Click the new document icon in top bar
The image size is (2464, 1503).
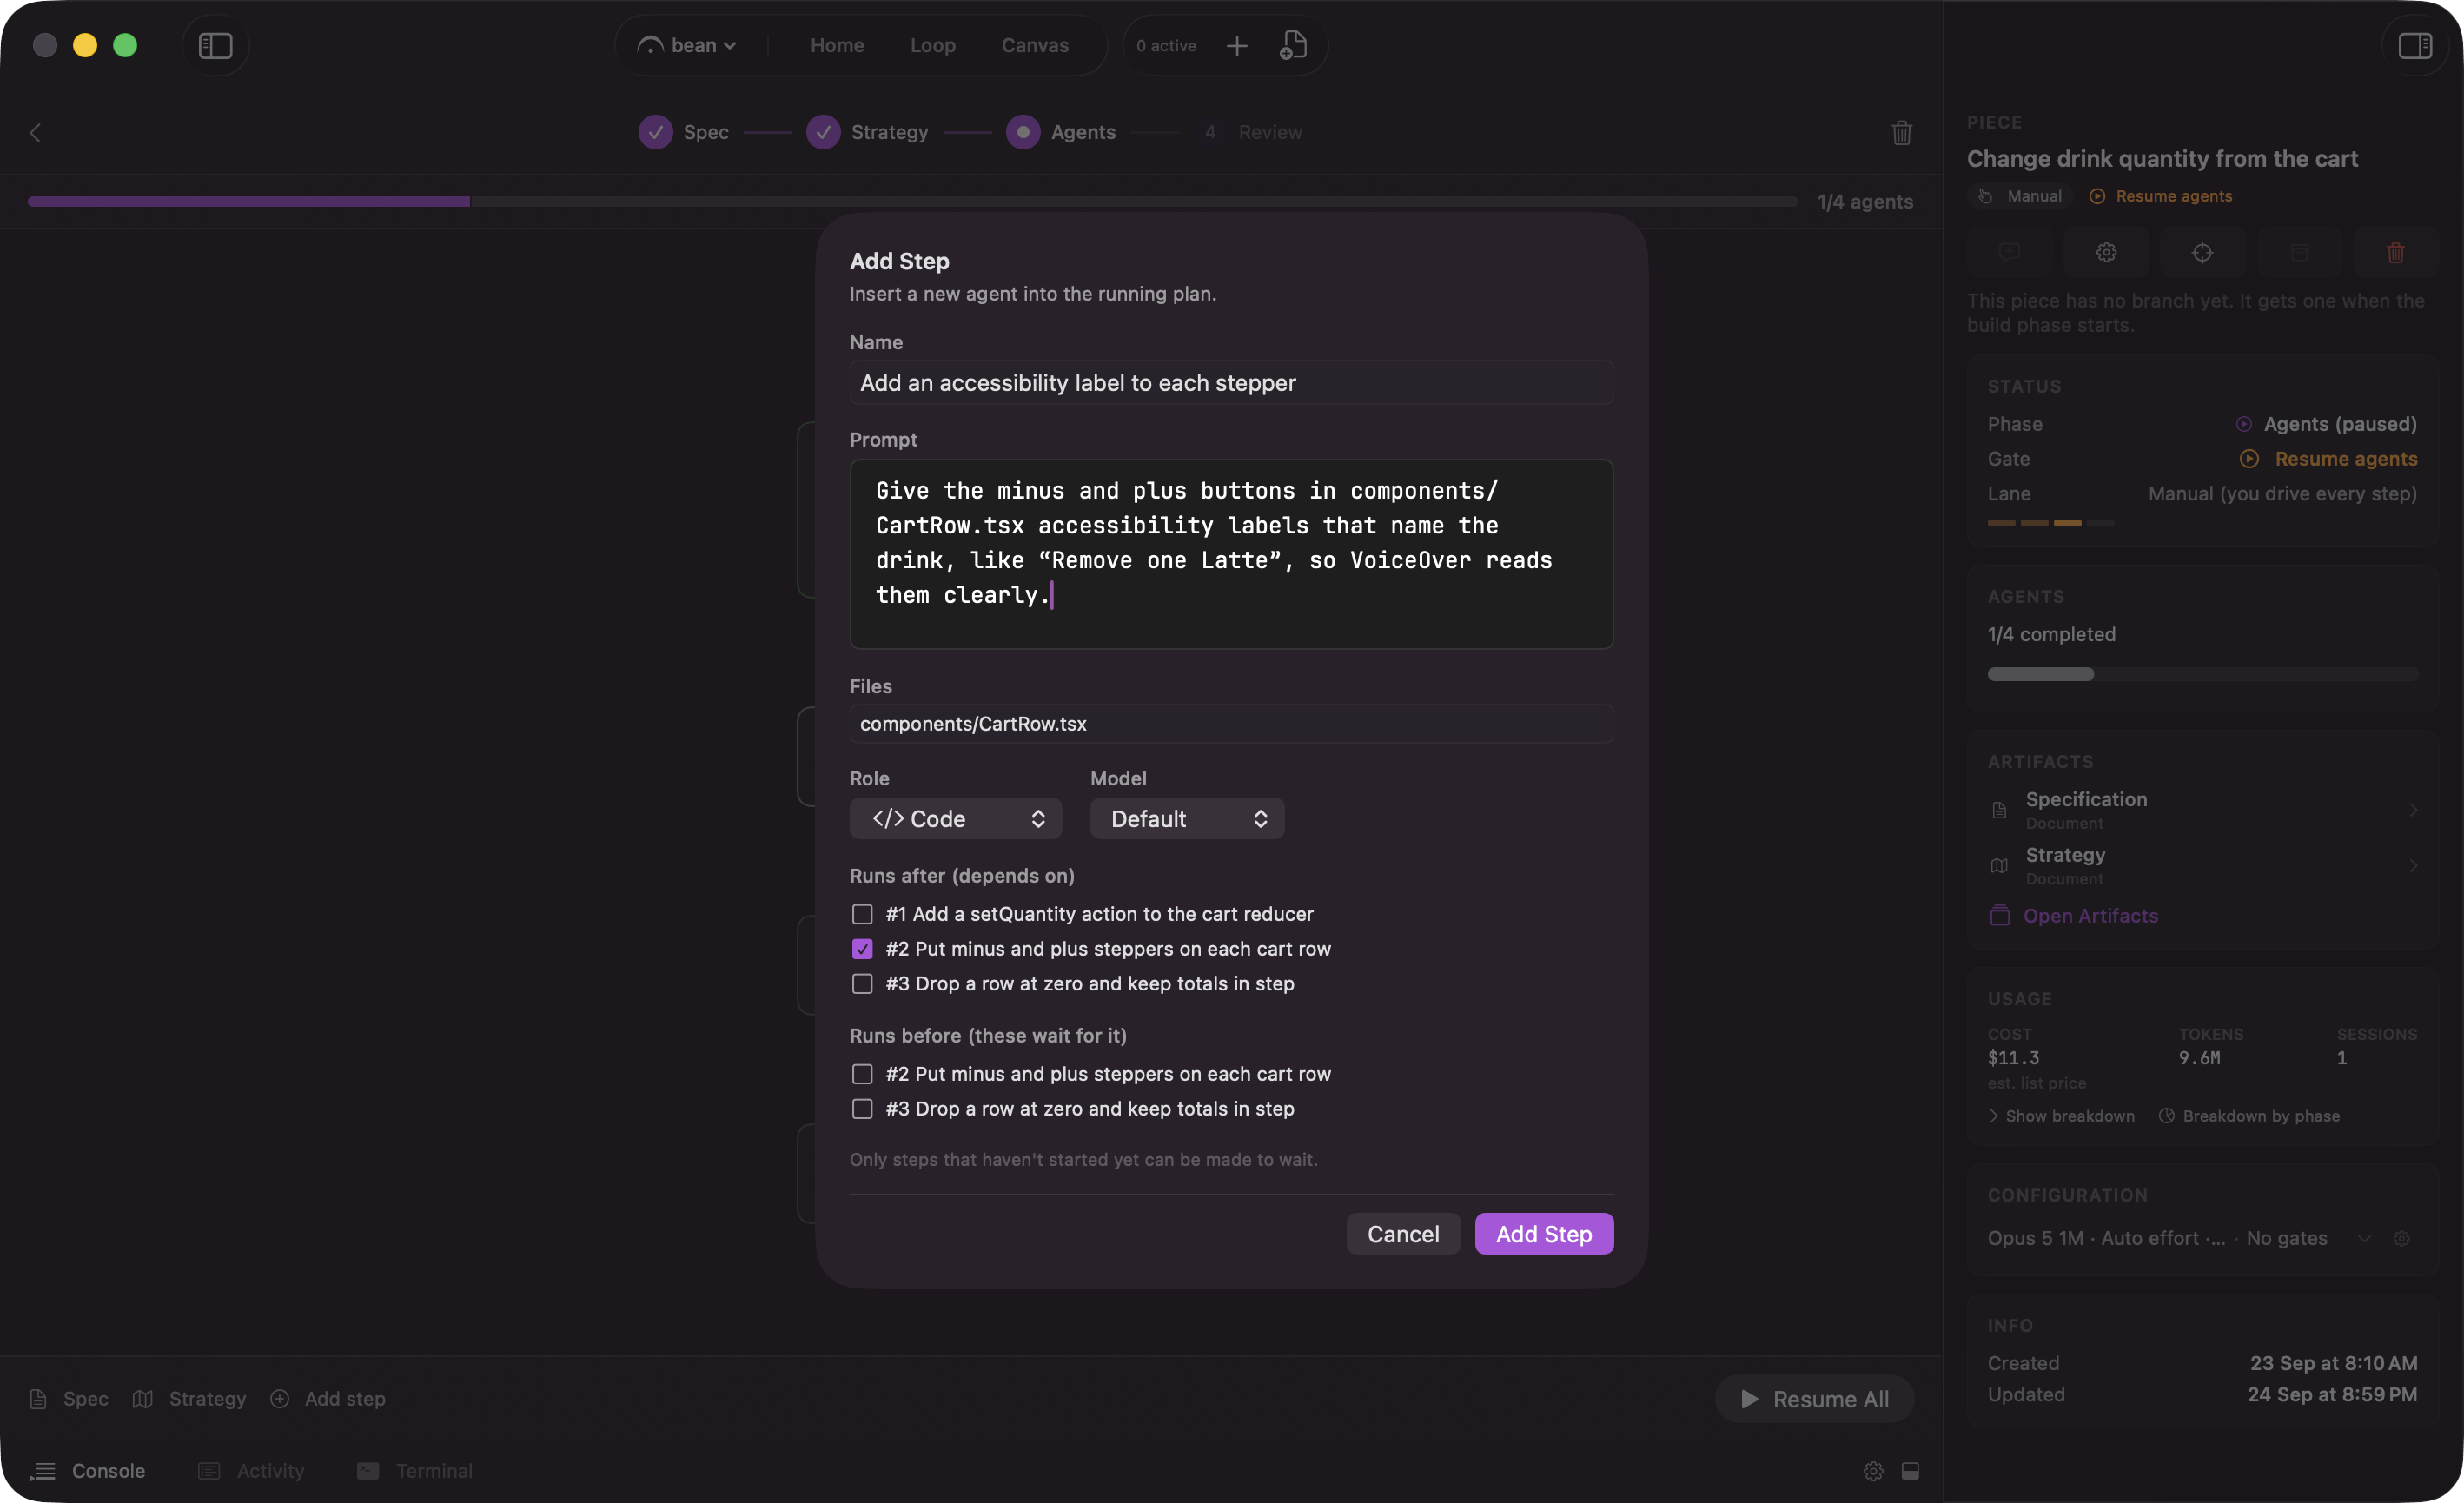point(1293,46)
